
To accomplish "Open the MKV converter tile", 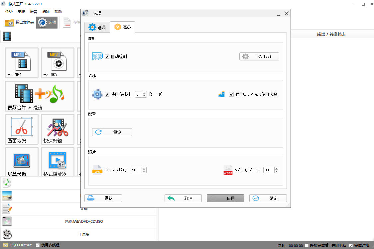I will pos(57,63).
